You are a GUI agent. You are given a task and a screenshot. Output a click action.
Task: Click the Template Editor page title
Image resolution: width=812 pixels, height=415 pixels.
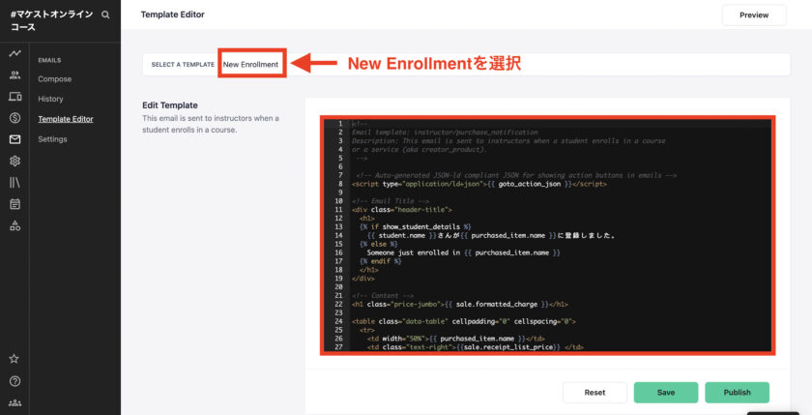click(172, 15)
